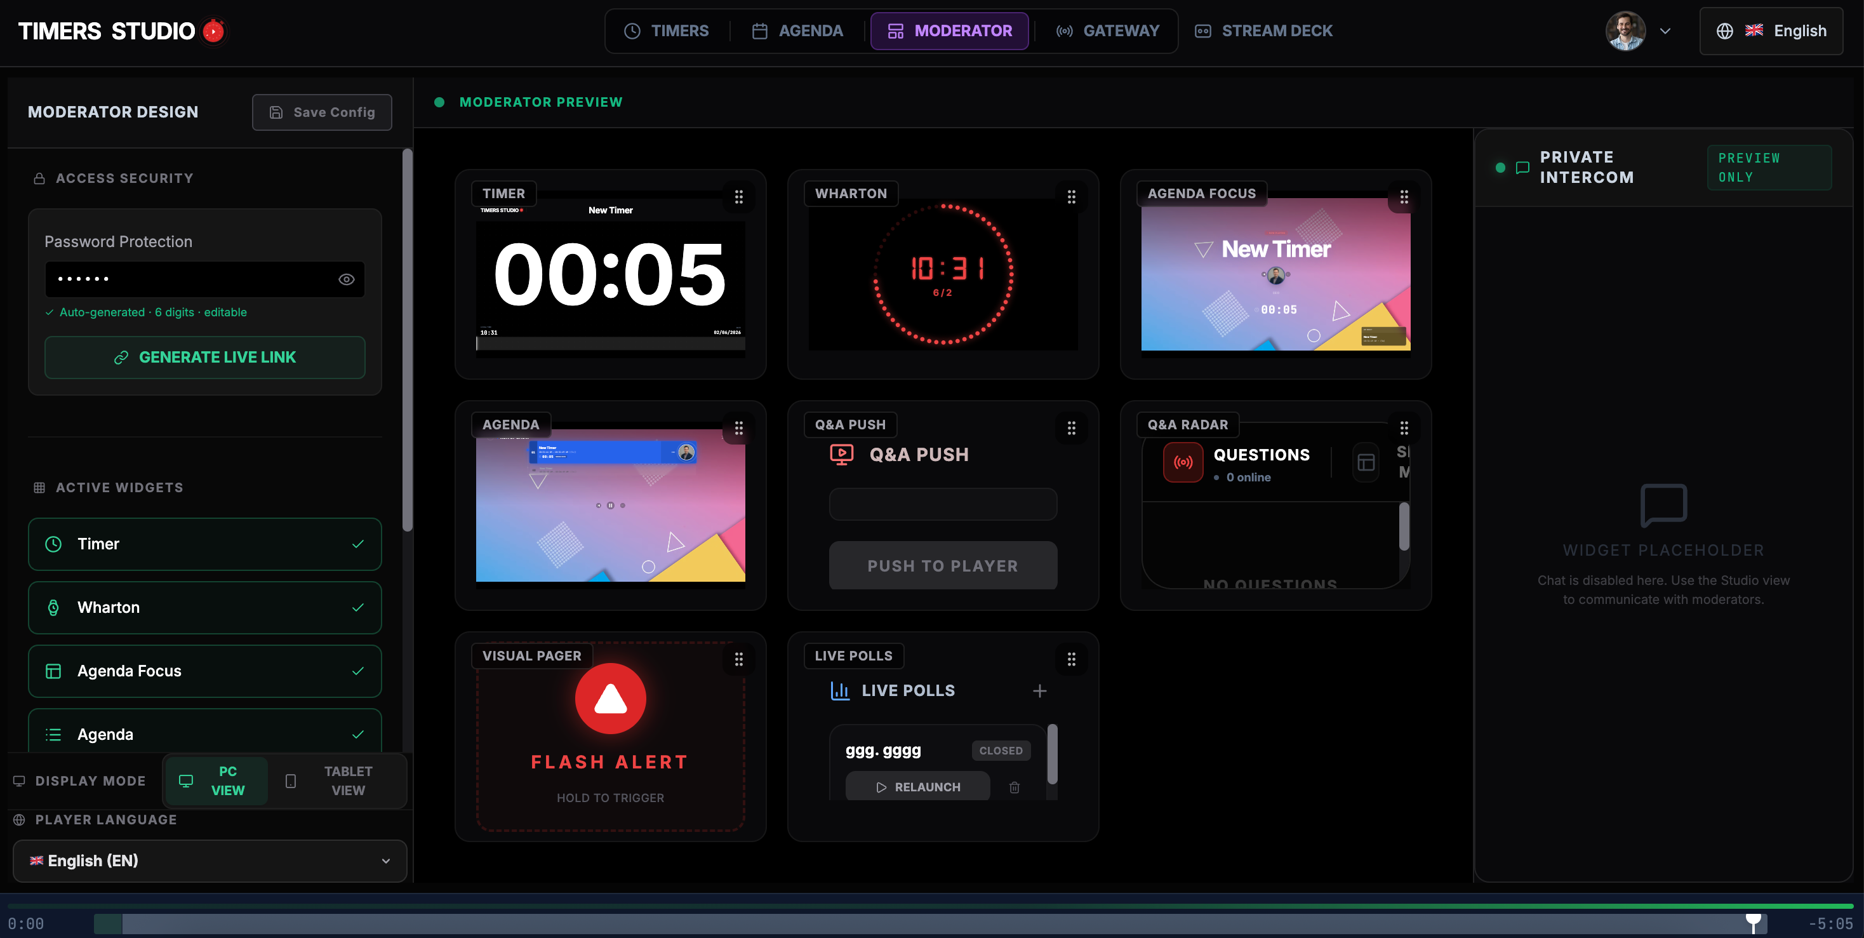Click the globe icon in language selector
The image size is (1864, 938).
point(1724,31)
